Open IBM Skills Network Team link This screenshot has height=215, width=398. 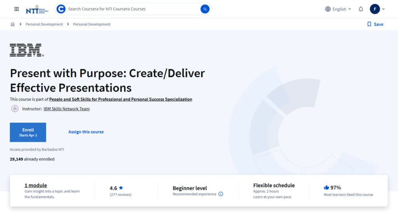[66, 109]
